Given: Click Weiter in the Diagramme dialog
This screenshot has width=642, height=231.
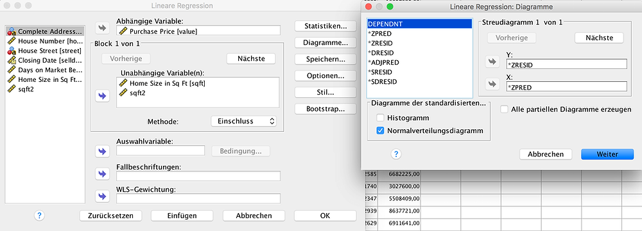Looking at the screenshot, I should pyautogui.click(x=607, y=154).
